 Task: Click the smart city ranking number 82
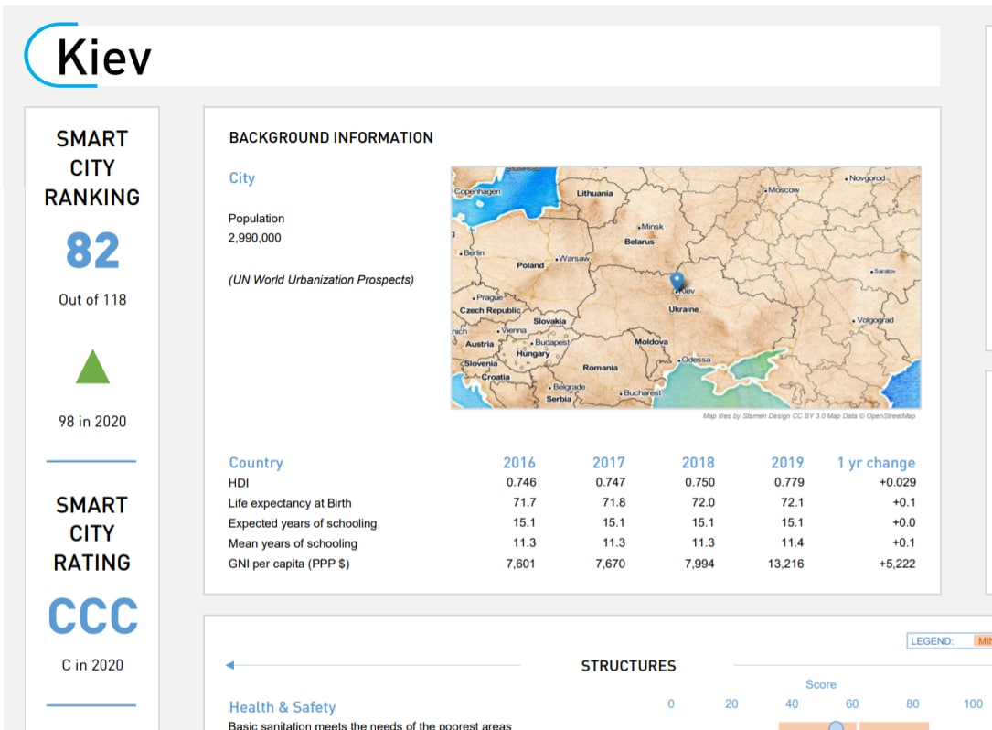click(92, 251)
